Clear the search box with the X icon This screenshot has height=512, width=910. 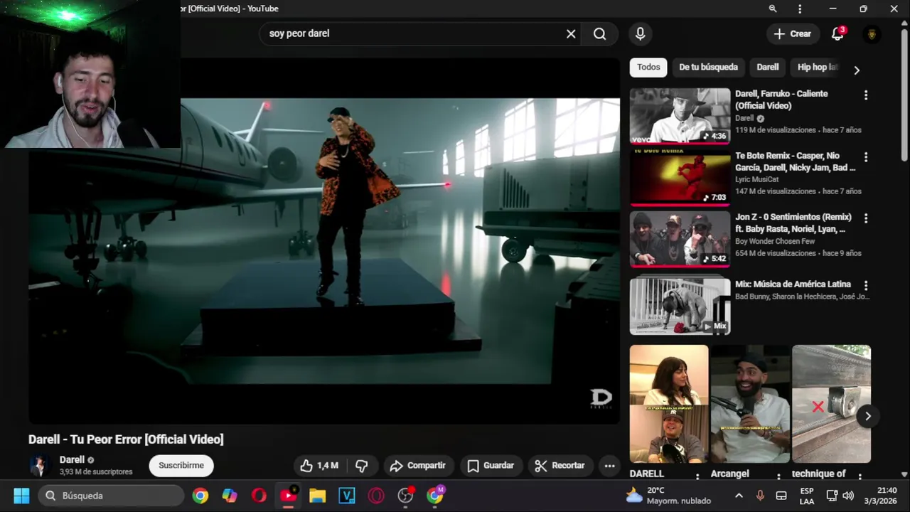(x=571, y=33)
